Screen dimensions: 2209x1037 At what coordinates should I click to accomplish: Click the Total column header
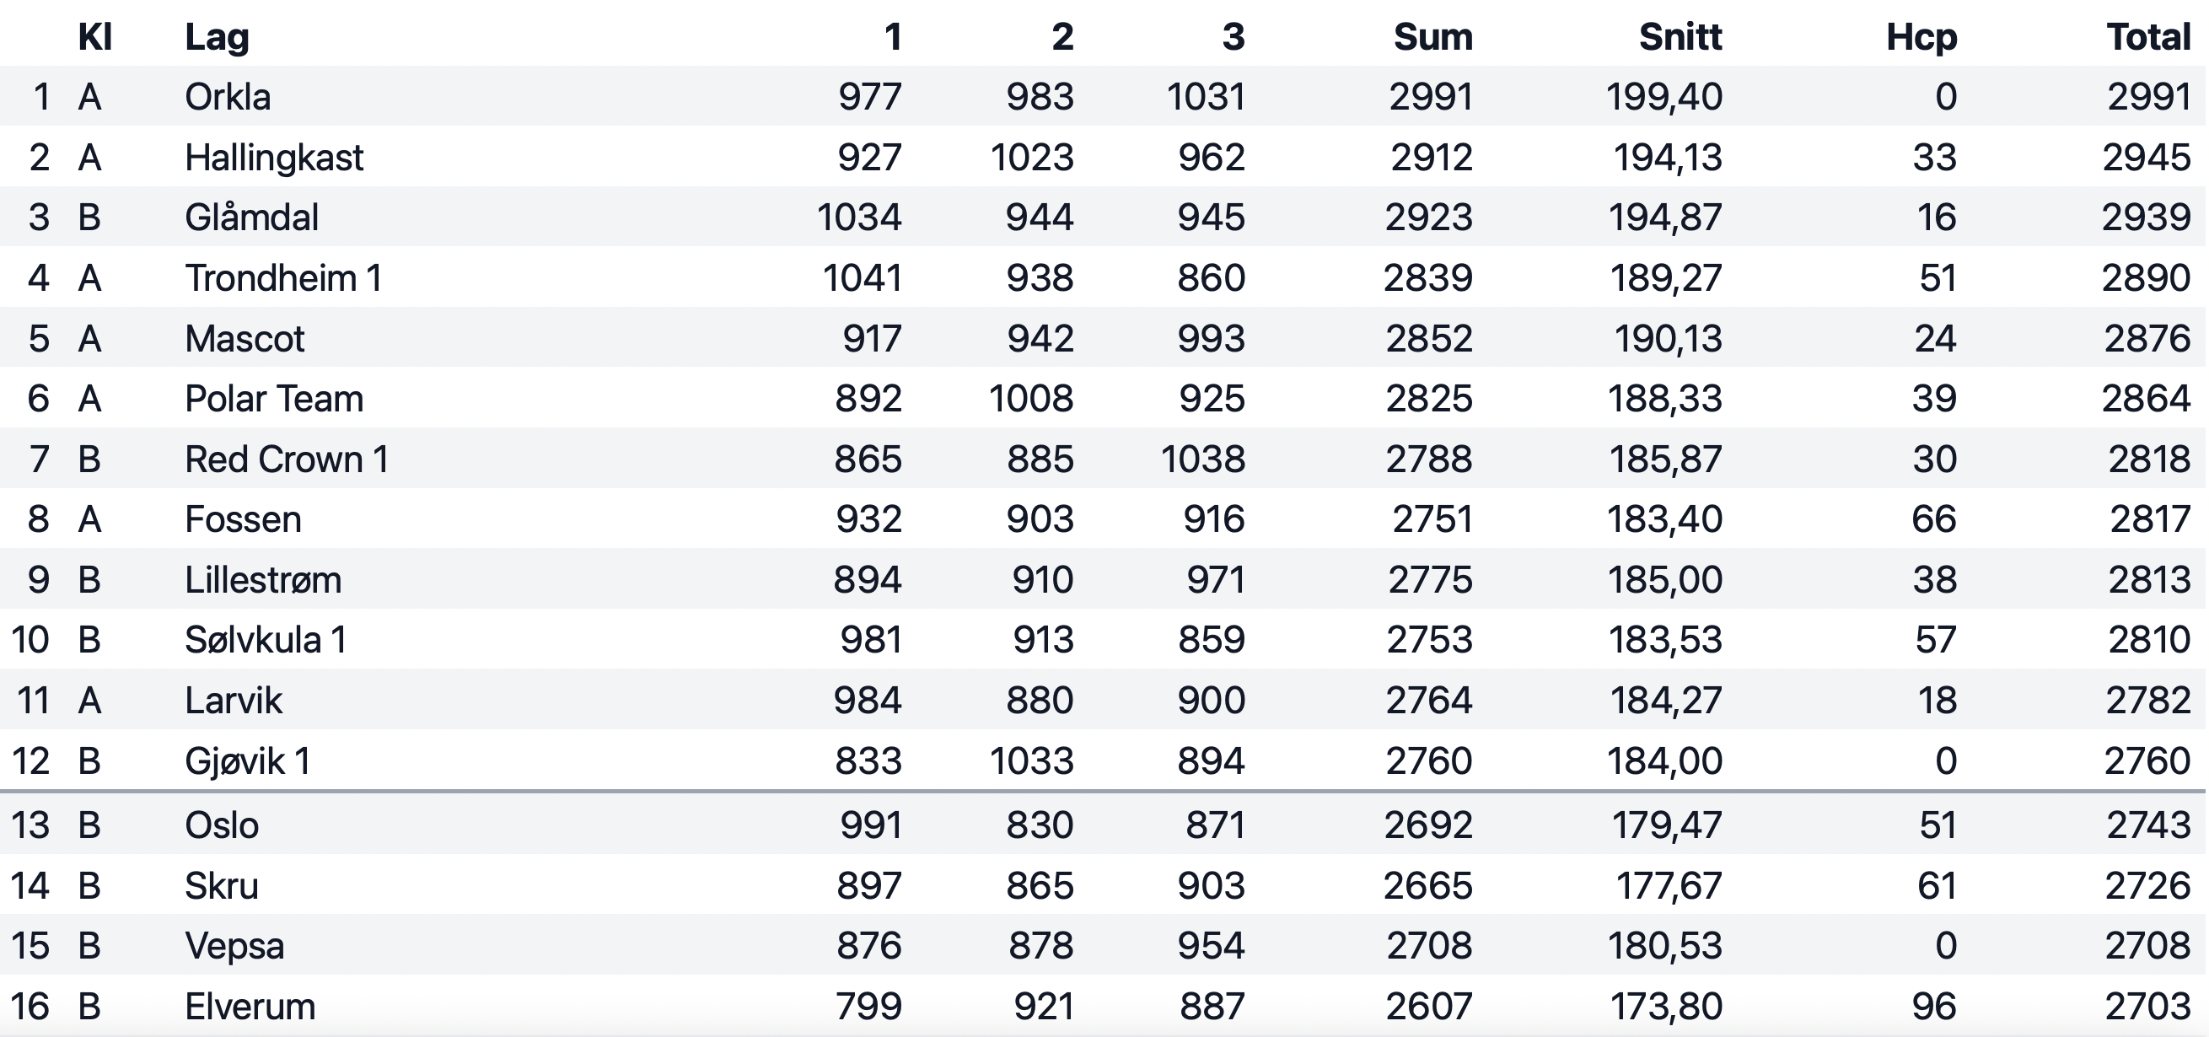click(x=2149, y=37)
